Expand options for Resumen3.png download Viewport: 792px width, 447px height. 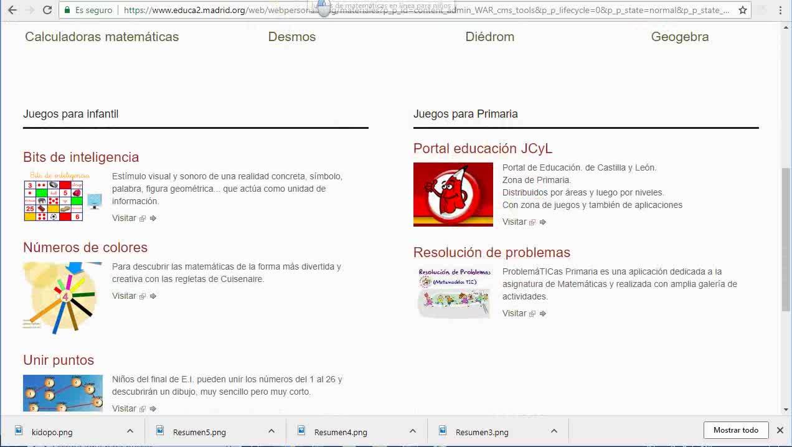click(554, 431)
